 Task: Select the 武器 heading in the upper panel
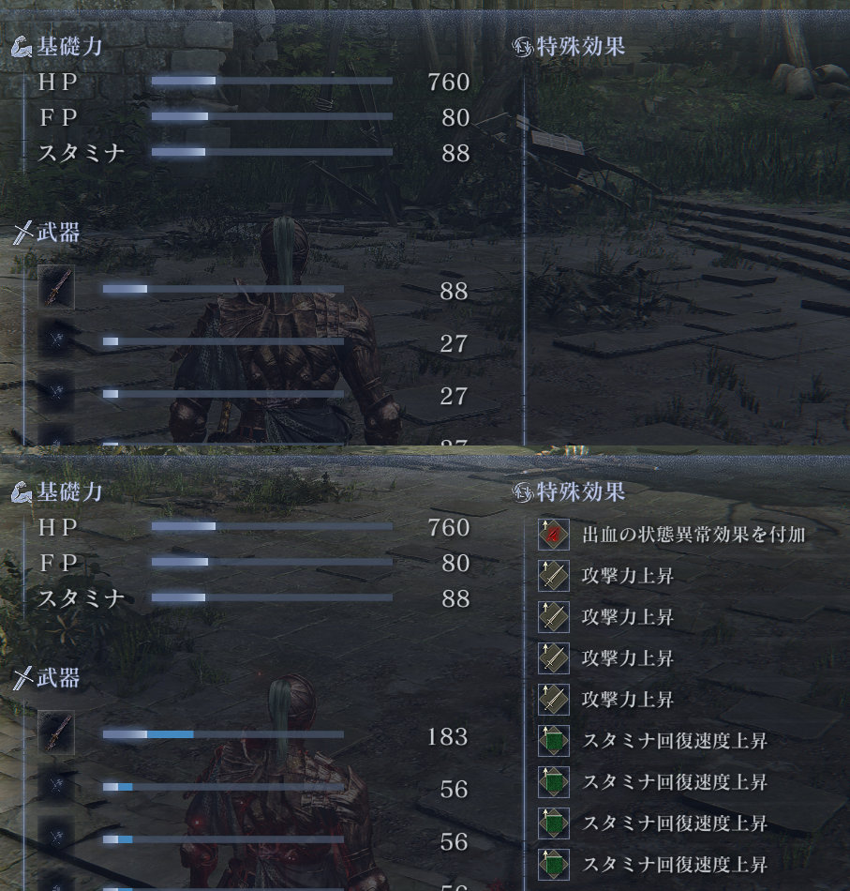58,233
